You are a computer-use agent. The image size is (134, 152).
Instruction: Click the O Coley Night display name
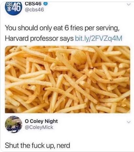(x=41, y=121)
